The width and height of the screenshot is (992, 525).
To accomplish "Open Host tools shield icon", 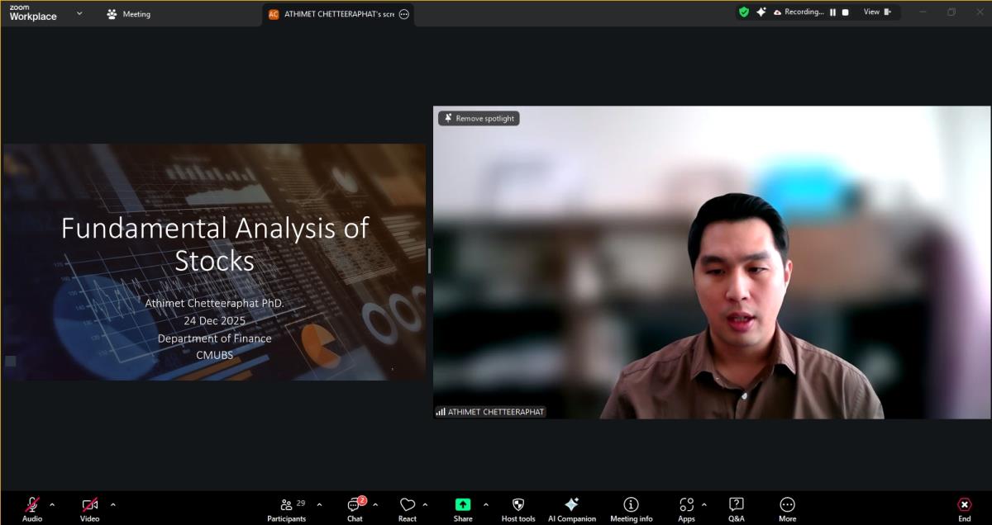I will pos(518,508).
